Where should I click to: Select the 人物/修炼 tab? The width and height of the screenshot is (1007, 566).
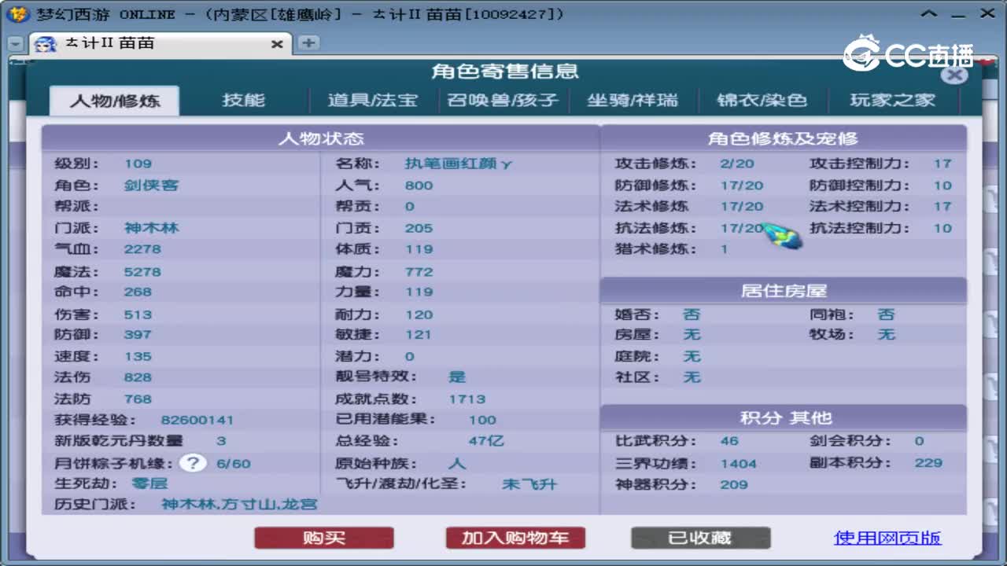(x=114, y=100)
